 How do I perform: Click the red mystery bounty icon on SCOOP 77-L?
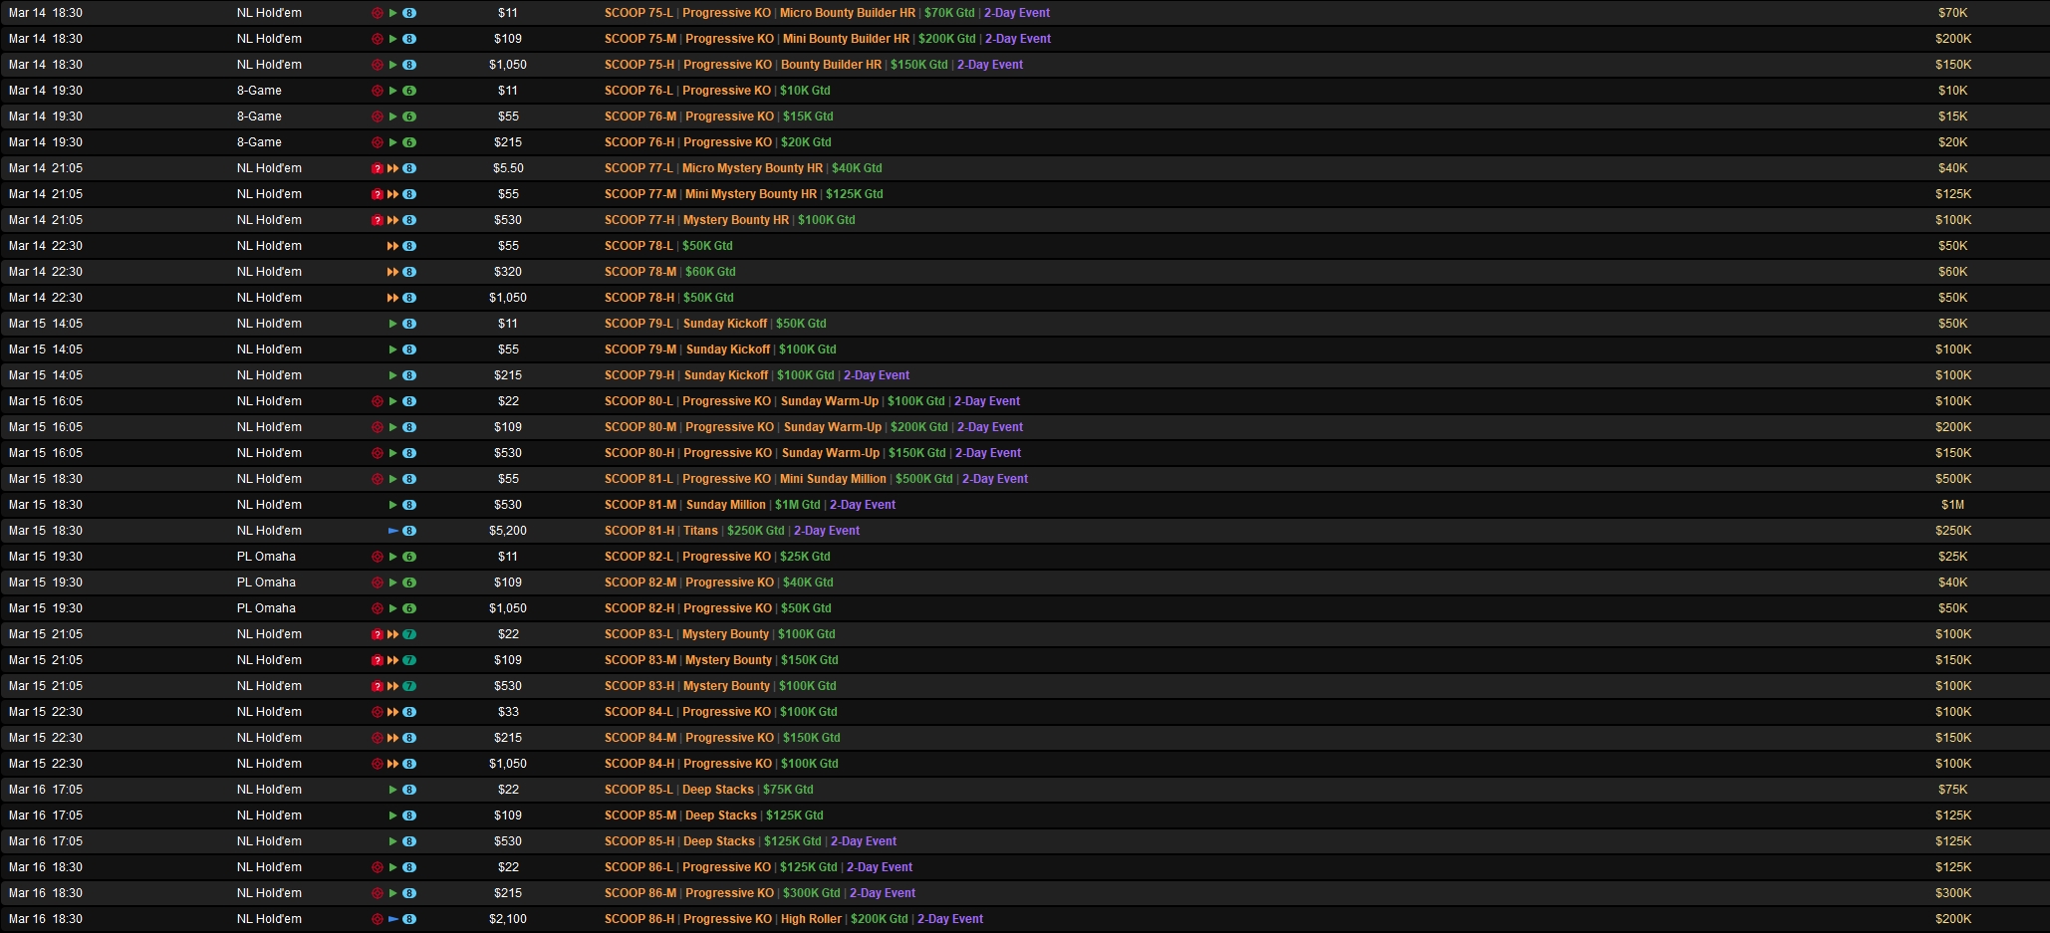378,168
